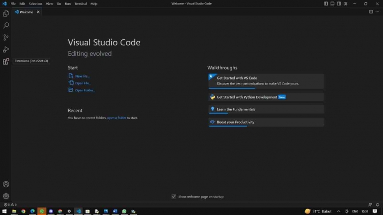Open Word from the taskbar
The image size is (383, 215).
[115, 212]
